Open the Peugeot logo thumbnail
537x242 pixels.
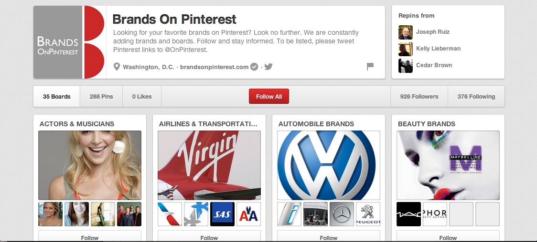tap(368, 214)
